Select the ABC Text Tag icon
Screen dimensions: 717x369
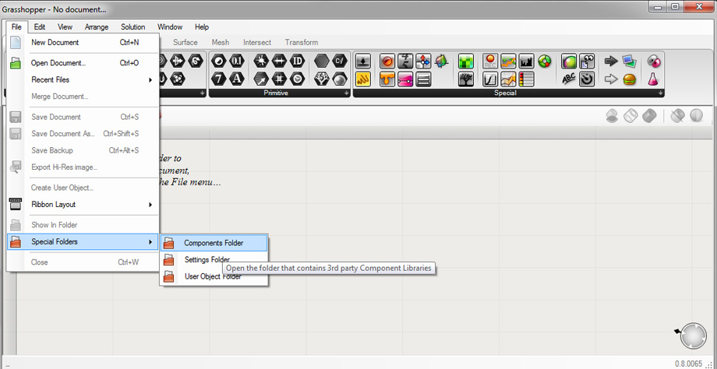(x=569, y=79)
